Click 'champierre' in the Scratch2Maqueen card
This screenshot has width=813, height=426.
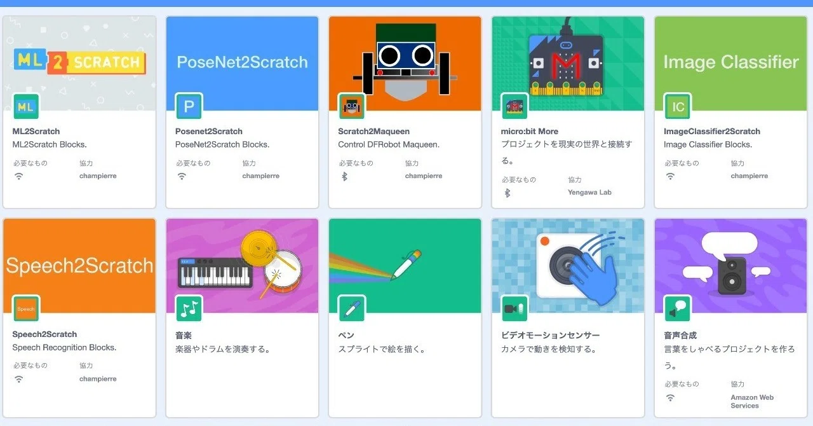click(424, 176)
